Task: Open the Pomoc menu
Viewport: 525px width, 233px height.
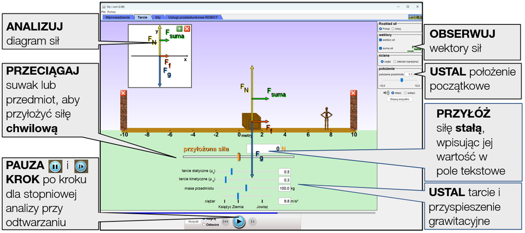Action: click(111, 11)
